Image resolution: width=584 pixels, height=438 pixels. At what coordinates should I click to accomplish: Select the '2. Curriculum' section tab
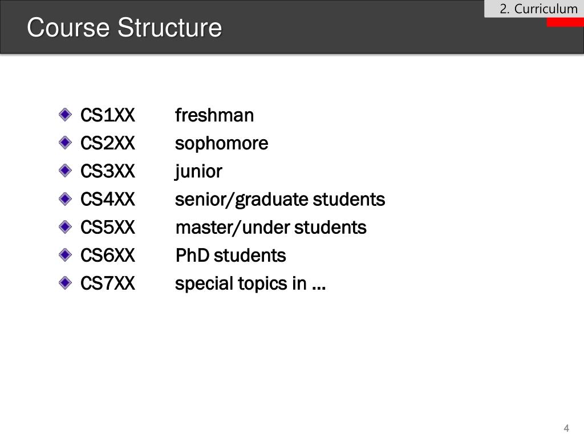click(x=534, y=9)
